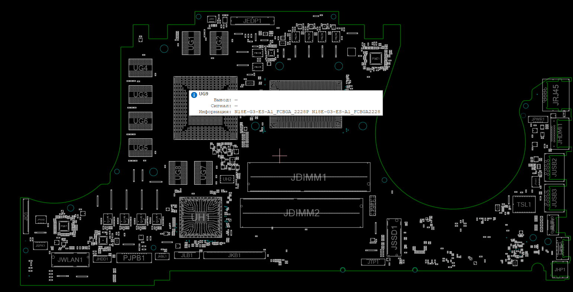Select the JEDP1 connector
Viewport: 573px width, 292px height.
252,21
